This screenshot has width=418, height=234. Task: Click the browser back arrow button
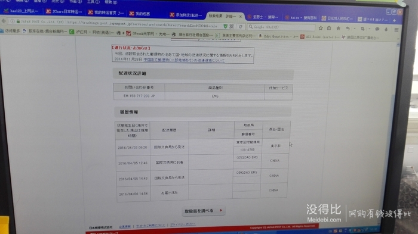coord(4,20)
